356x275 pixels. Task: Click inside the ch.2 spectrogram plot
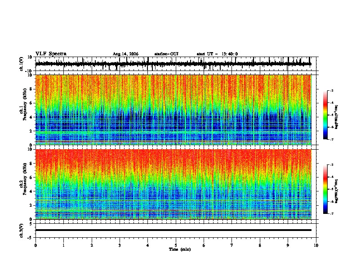174,184
